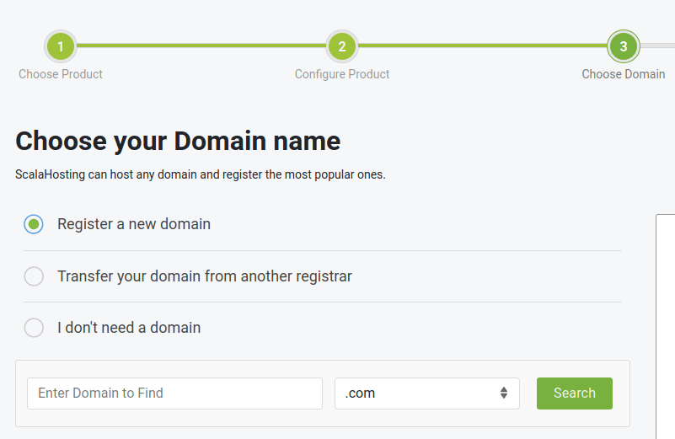Click the step 3 circle icon
The height and width of the screenshot is (439, 675).
[623, 46]
